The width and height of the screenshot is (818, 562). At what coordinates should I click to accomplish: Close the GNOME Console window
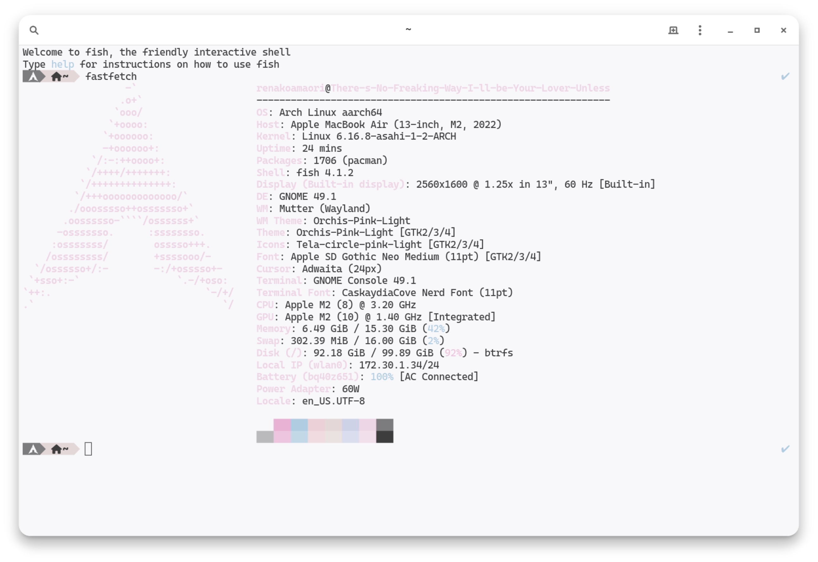(x=783, y=30)
